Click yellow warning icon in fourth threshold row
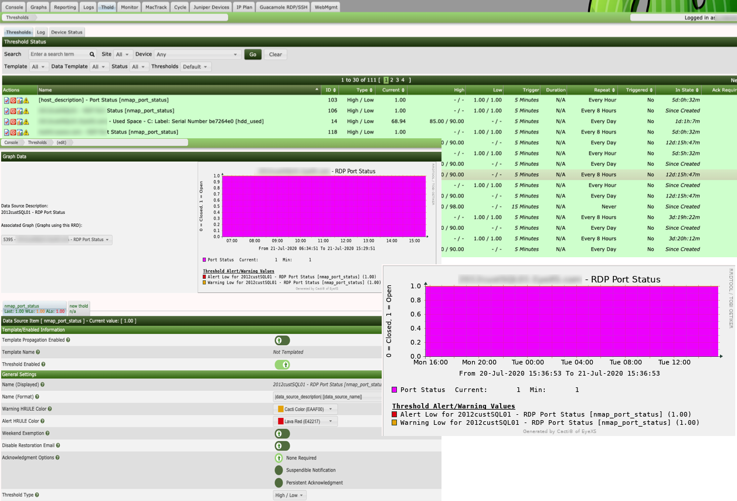Image resolution: width=737 pixels, height=501 pixels. click(26, 132)
